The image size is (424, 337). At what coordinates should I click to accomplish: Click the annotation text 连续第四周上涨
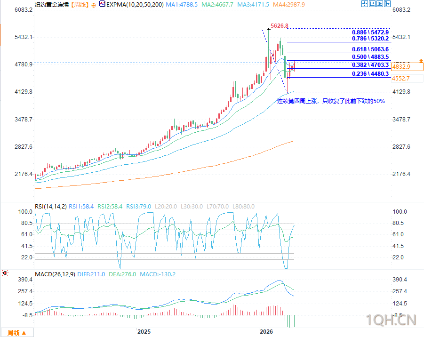tap(297, 101)
